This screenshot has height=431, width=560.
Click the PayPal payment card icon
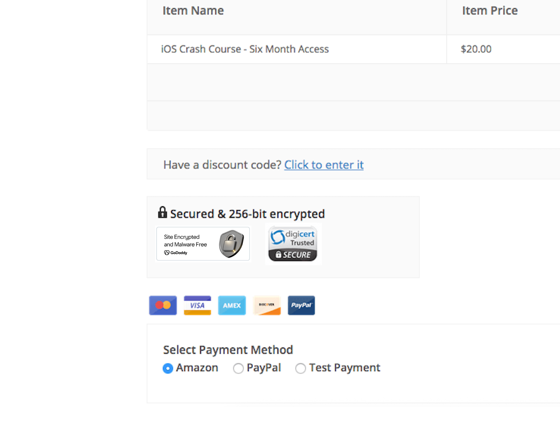(301, 305)
